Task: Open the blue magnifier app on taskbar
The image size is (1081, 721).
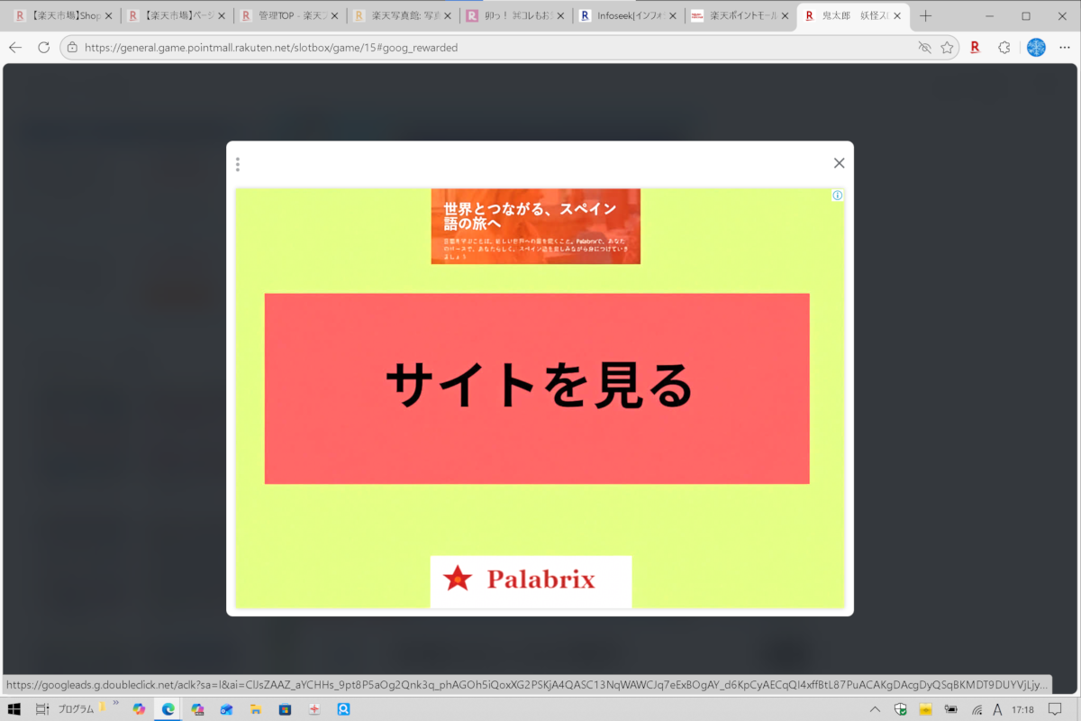Action: click(x=343, y=709)
